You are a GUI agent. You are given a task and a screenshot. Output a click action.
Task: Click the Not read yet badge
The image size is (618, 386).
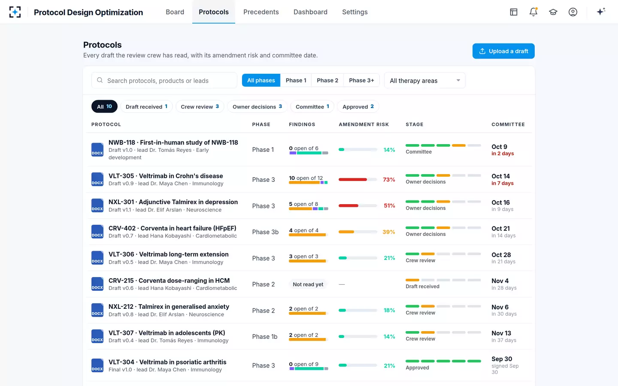pyautogui.click(x=308, y=284)
